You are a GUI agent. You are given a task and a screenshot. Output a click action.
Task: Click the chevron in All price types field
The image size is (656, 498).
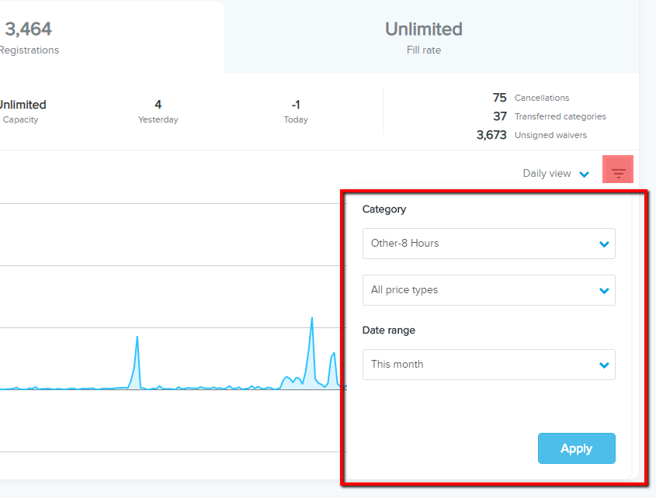point(604,291)
